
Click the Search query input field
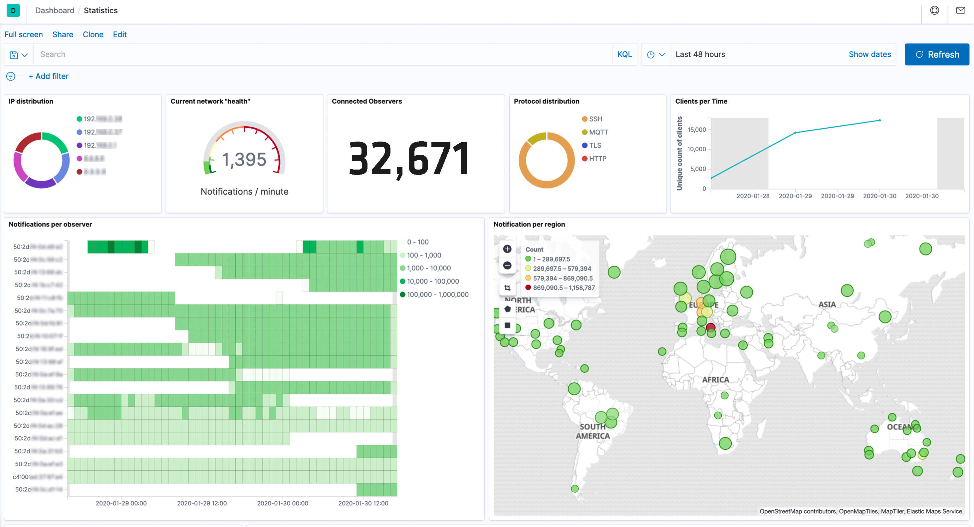coord(321,55)
